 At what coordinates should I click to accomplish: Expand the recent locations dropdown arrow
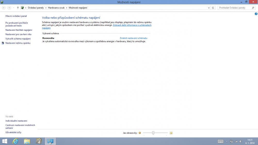[14, 8]
